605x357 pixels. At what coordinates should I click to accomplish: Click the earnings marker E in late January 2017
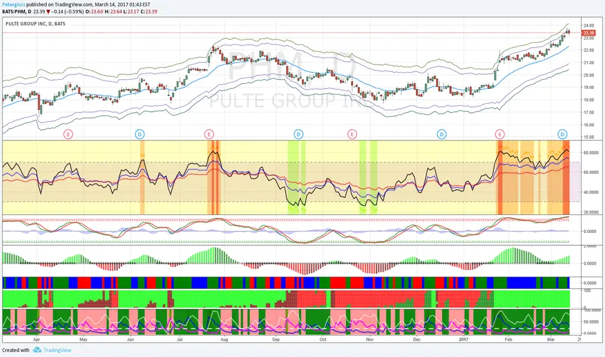click(500, 134)
